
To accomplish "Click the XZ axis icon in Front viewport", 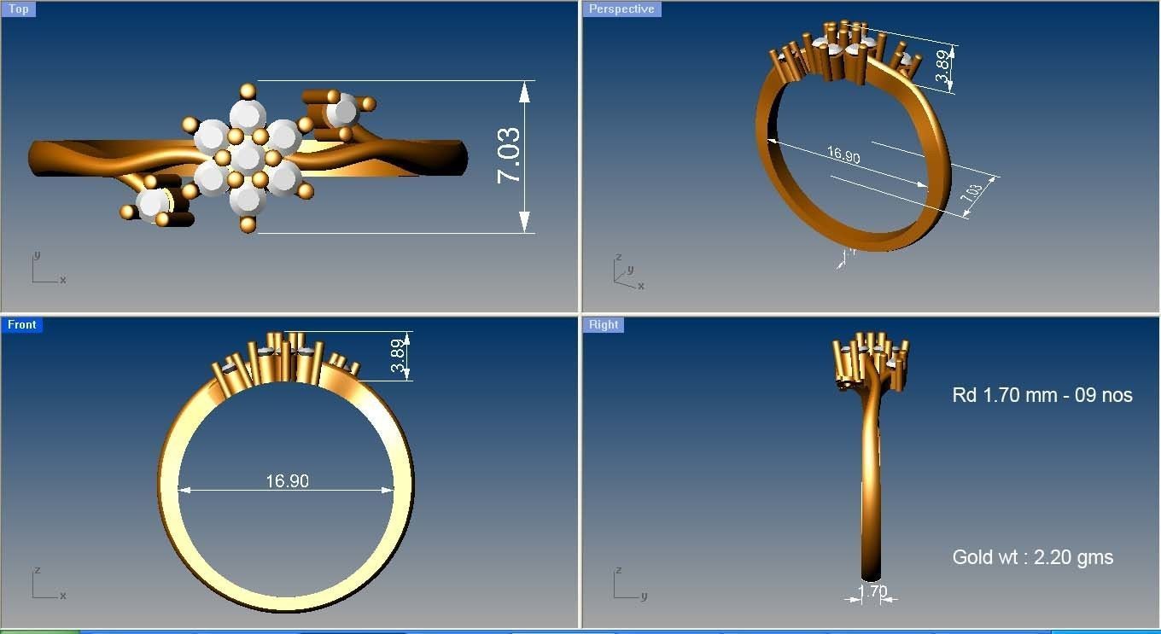I will coord(49,583).
